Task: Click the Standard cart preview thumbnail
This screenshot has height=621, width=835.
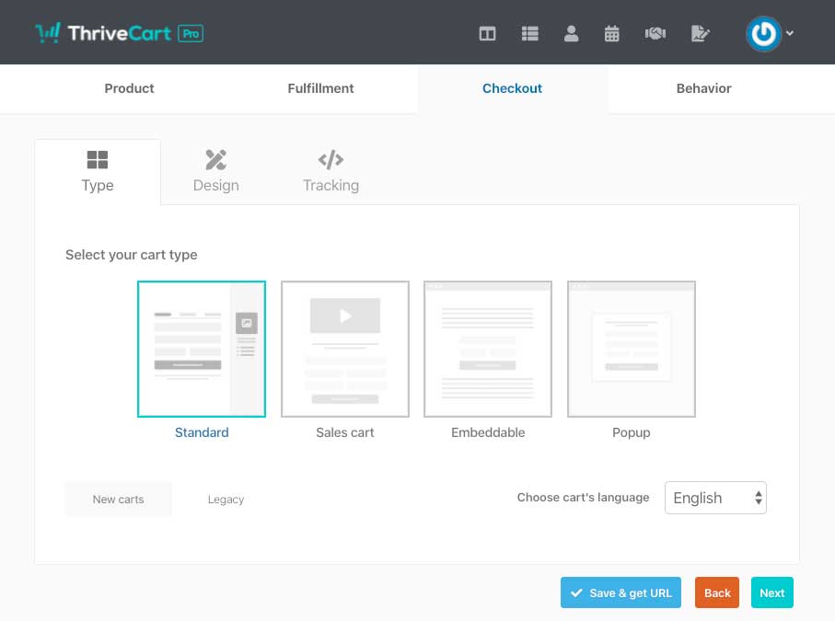Action: [202, 349]
